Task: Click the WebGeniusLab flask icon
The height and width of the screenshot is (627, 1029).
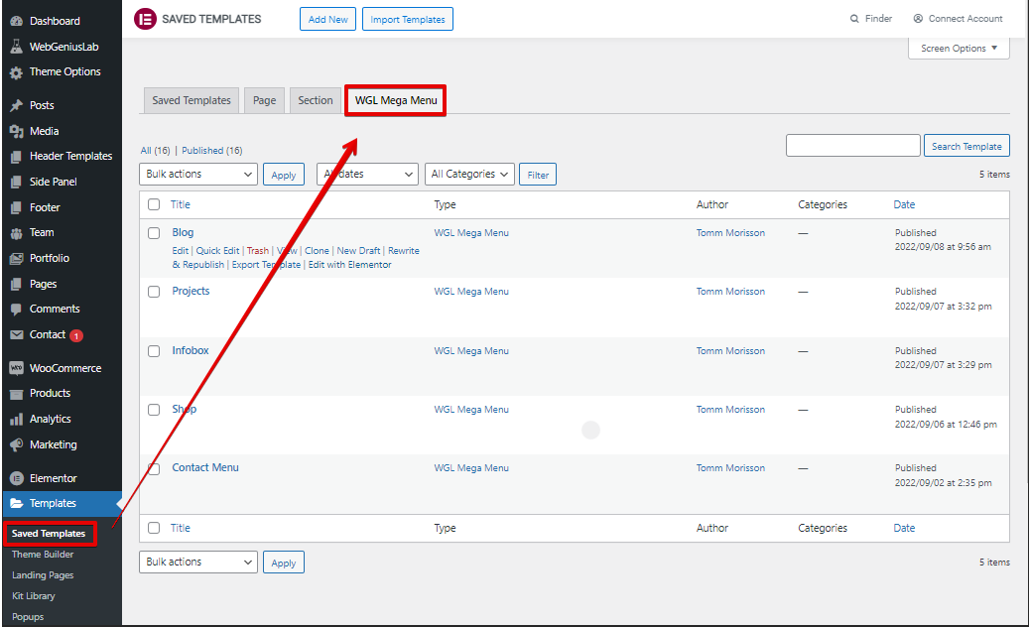Action: (x=17, y=47)
